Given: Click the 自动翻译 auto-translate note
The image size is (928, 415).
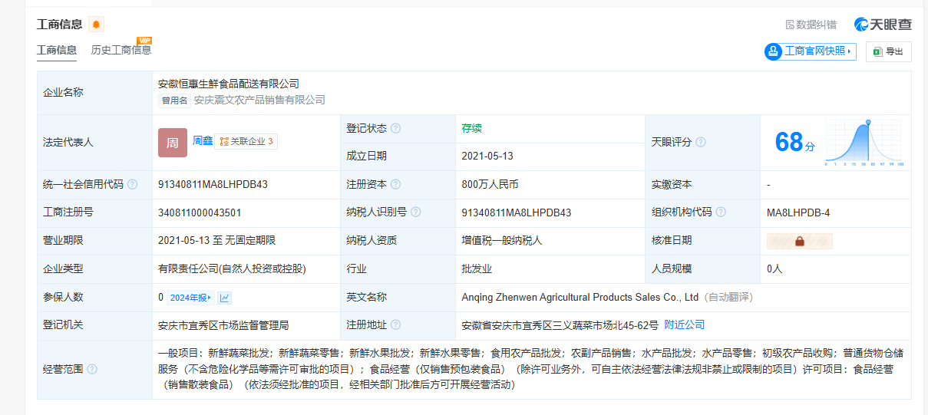Looking at the screenshot, I should click(730, 297).
